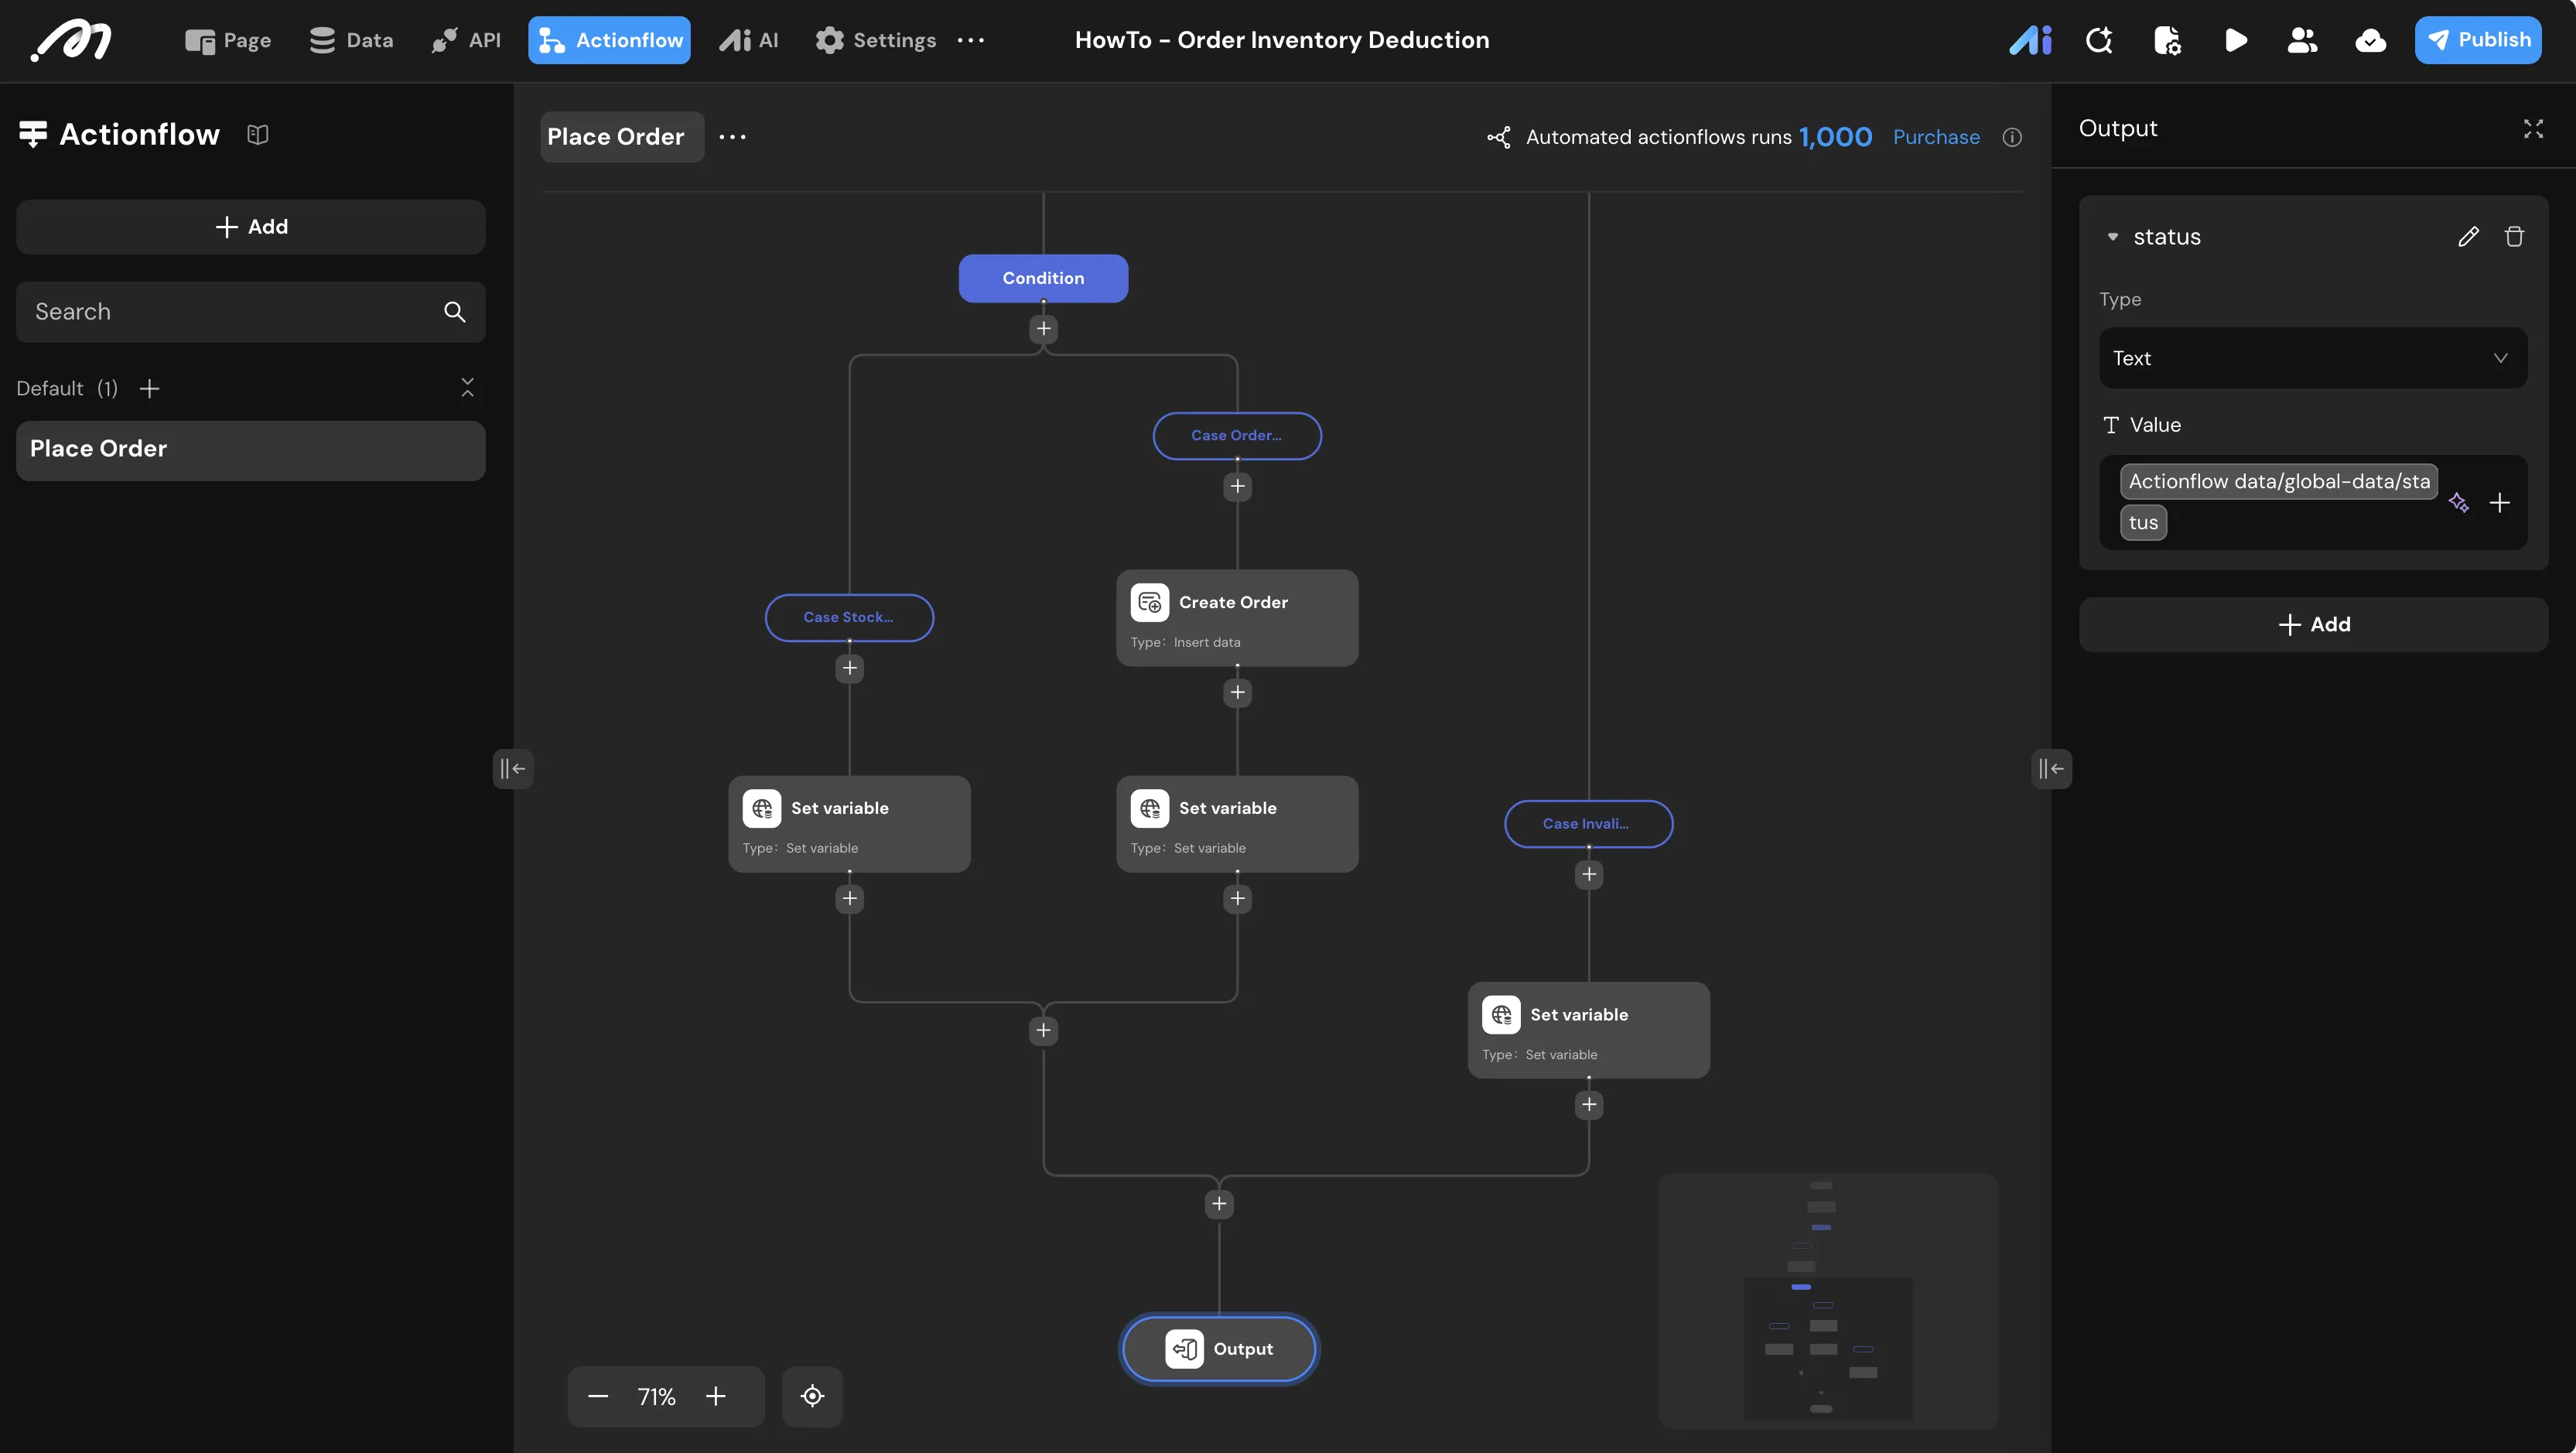Expand the Output panel to fullscreen
2576x1453 pixels.
click(x=2533, y=129)
